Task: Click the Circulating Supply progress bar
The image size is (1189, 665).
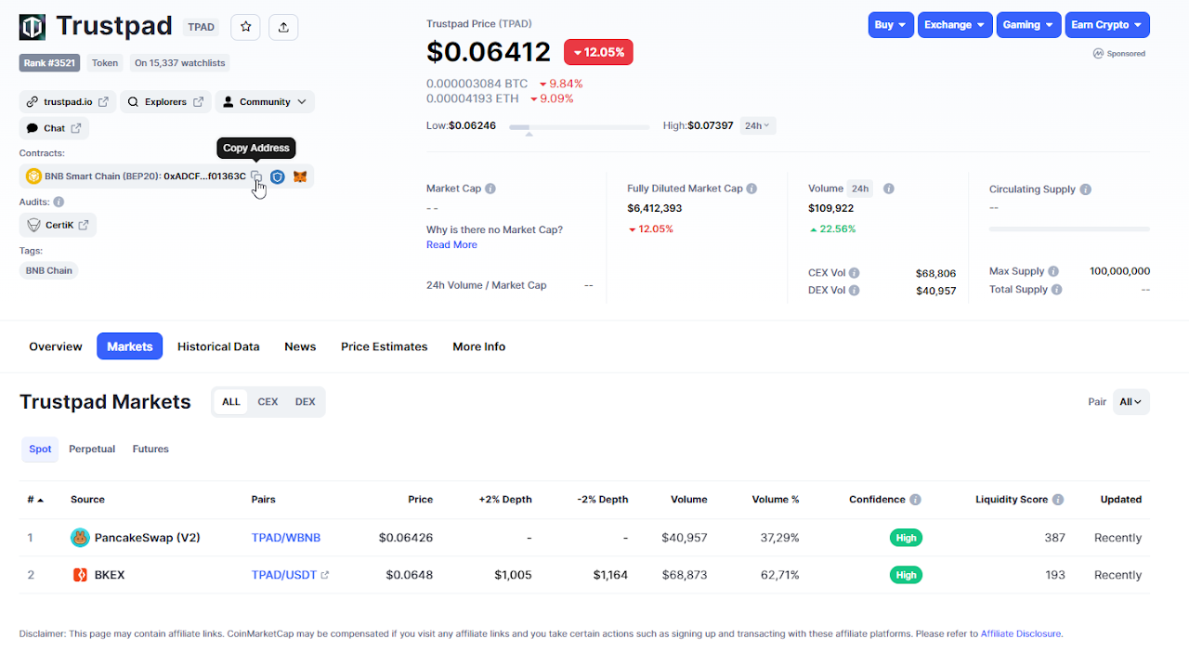Action: [1069, 228]
